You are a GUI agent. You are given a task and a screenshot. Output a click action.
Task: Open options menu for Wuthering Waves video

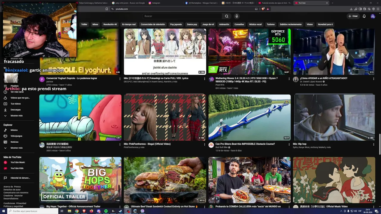click(289, 79)
